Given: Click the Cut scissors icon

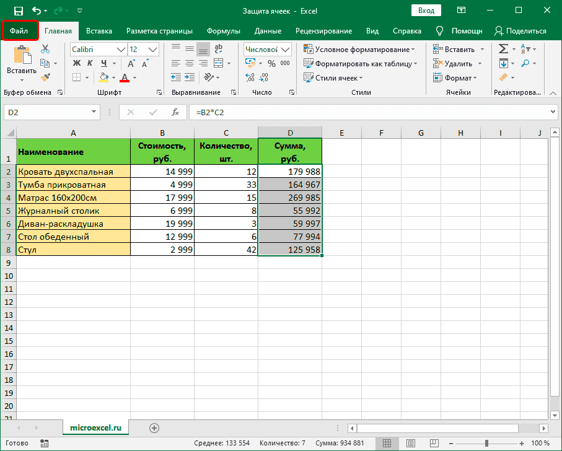Looking at the screenshot, I should coord(45,49).
